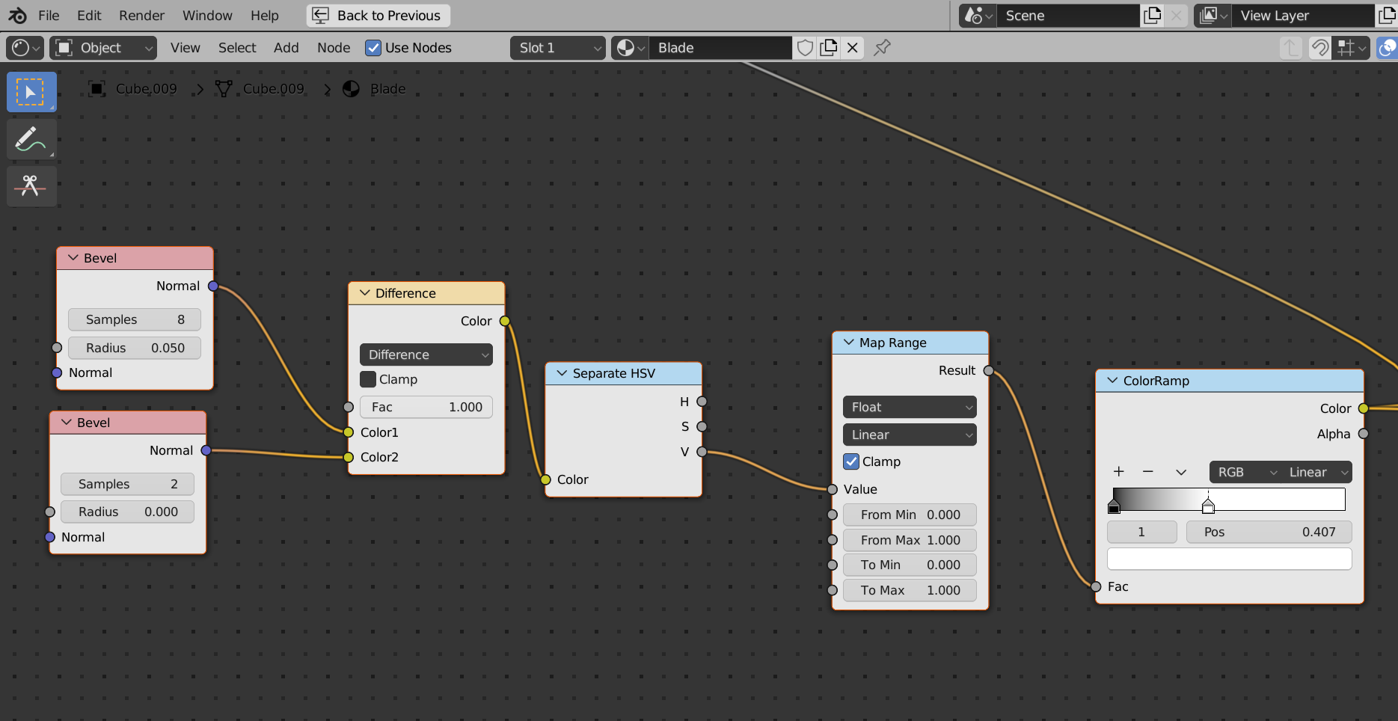Create a new scene copy
This screenshot has height=721, width=1398.
(x=1153, y=16)
